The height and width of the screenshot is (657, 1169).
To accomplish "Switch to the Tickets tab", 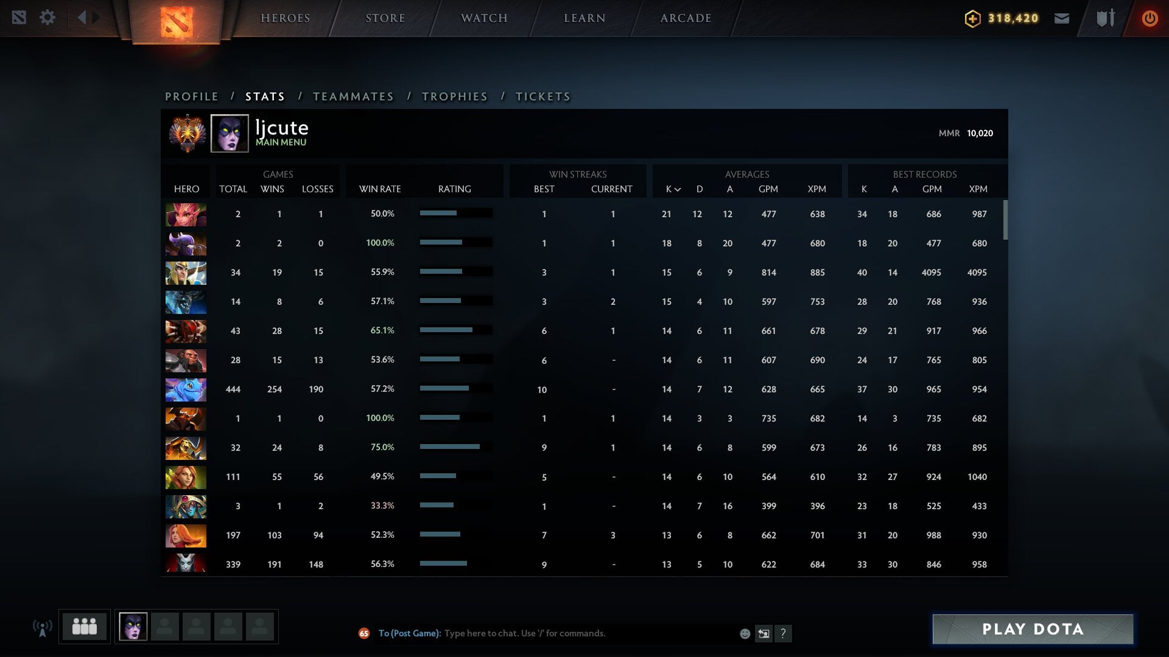I will pyautogui.click(x=543, y=96).
